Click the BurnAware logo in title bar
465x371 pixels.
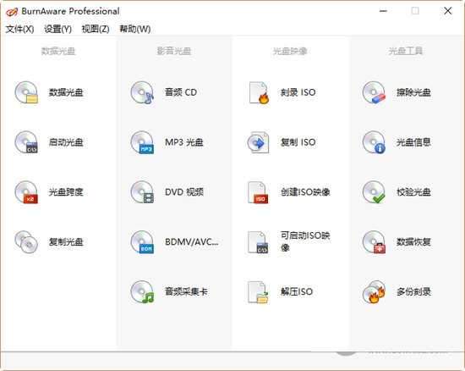[12, 12]
